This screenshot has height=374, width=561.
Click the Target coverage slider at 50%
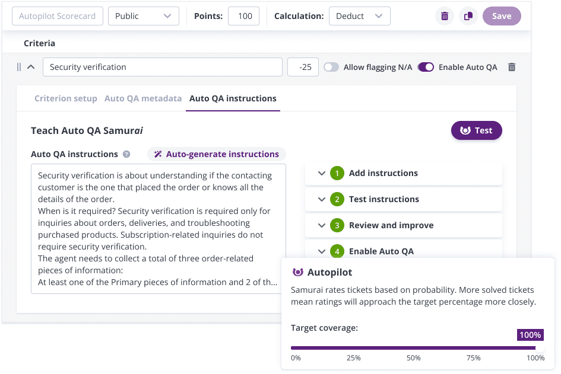[x=414, y=348]
